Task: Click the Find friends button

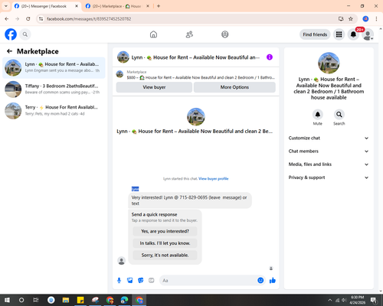Action: pyautogui.click(x=315, y=34)
